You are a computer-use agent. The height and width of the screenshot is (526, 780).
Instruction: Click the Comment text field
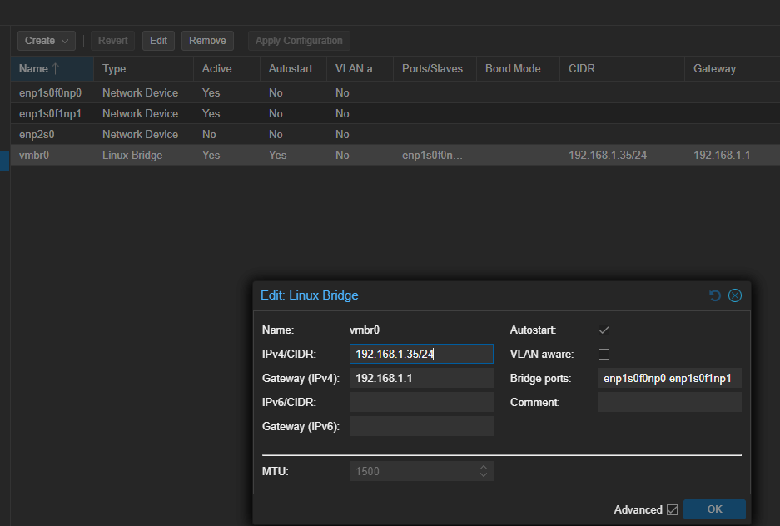coord(668,403)
